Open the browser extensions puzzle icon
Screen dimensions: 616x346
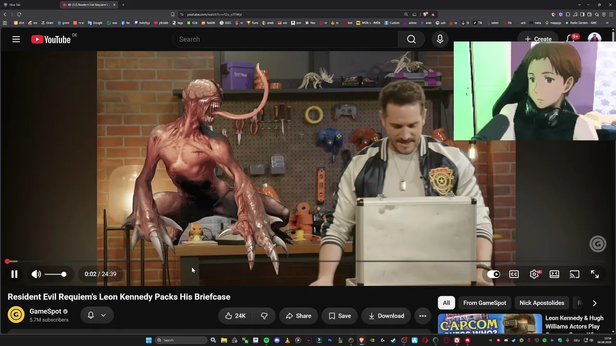(568, 14)
